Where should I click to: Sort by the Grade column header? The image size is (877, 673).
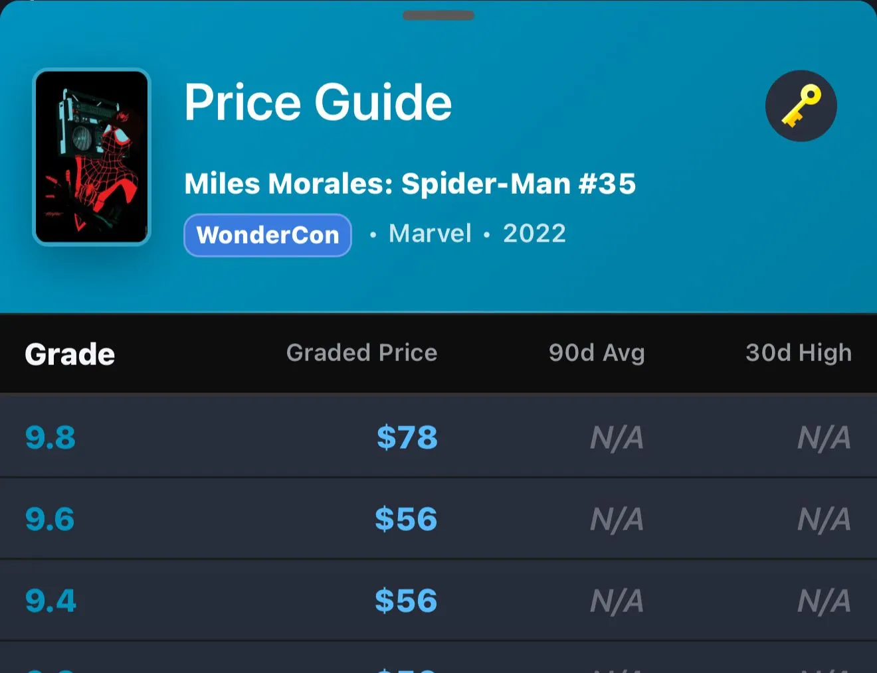pyautogui.click(x=70, y=354)
